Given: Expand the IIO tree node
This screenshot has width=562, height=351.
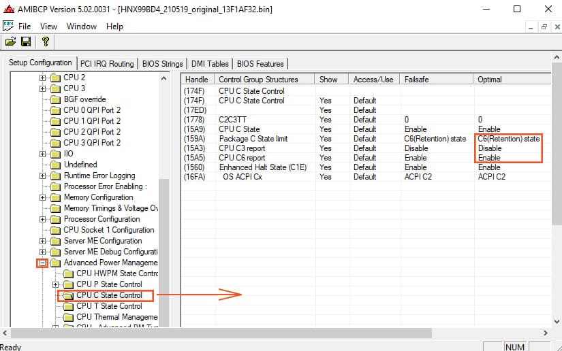Looking at the screenshot, I should click(x=42, y=154).
